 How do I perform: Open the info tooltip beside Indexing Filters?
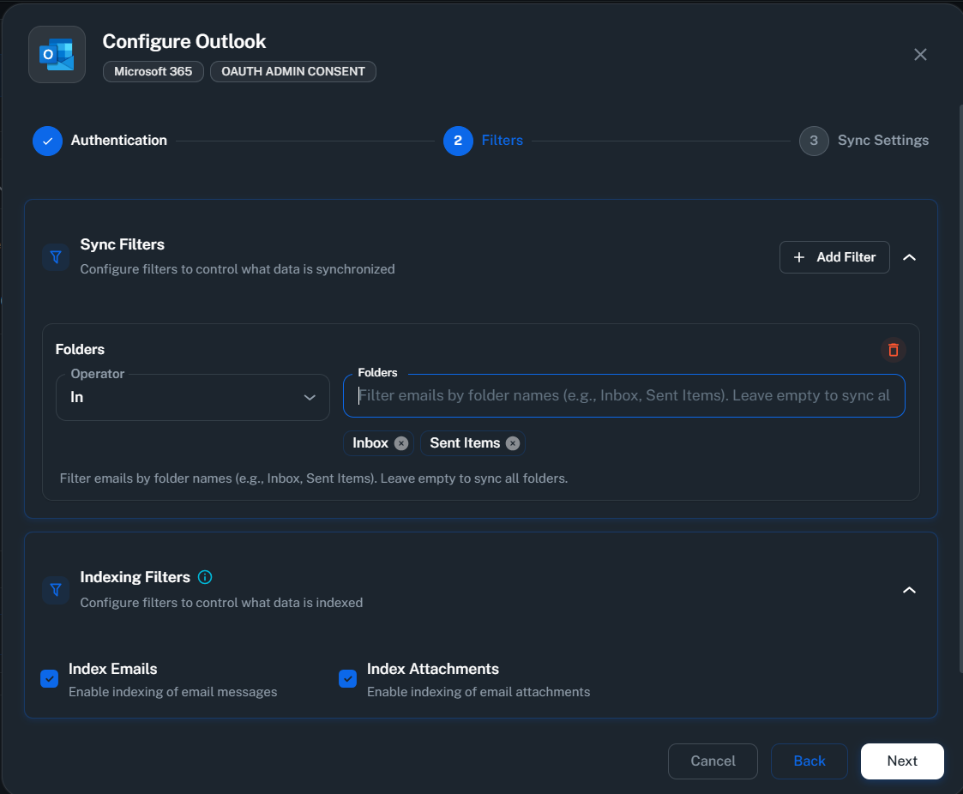tap(205, 576)
